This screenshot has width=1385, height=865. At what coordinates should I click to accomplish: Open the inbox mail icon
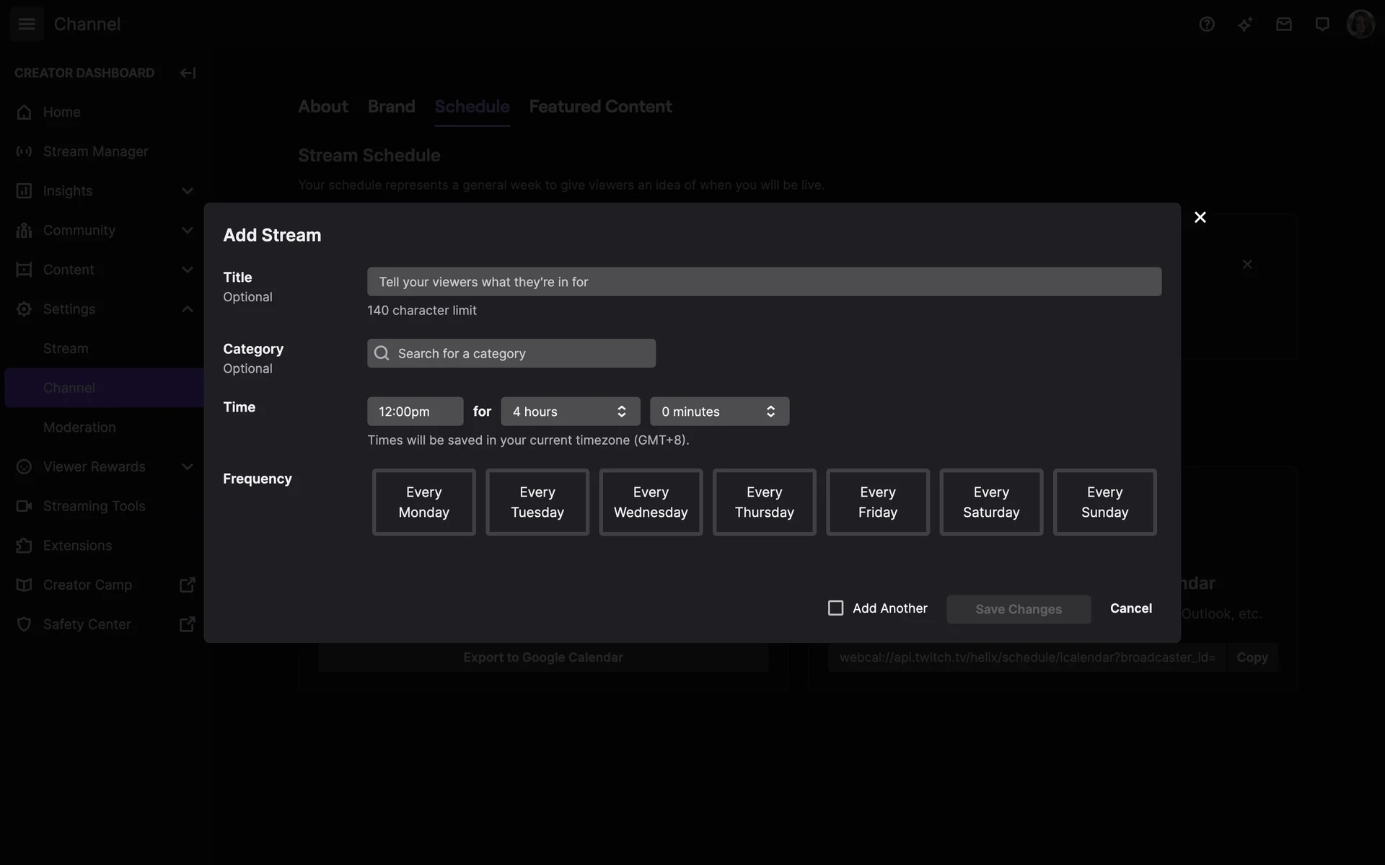(1283, 25)
